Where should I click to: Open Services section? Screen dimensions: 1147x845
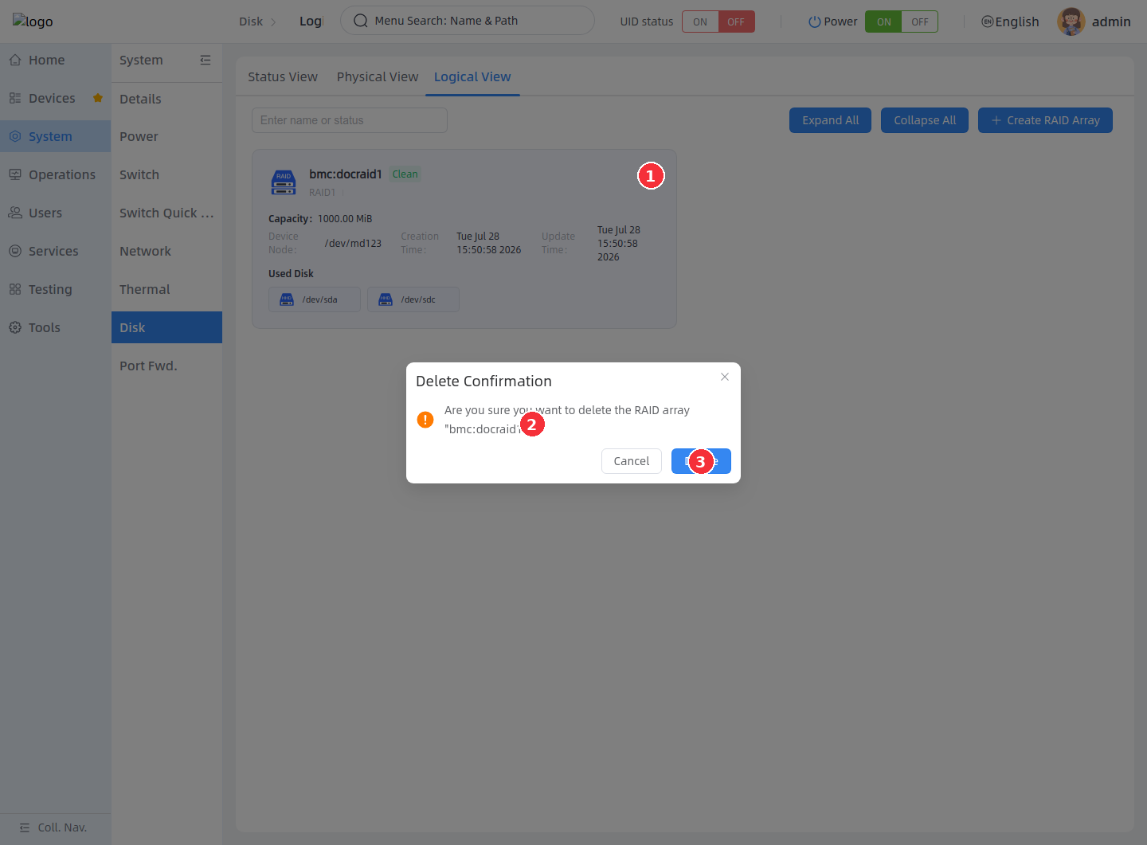tap(55, 251)
